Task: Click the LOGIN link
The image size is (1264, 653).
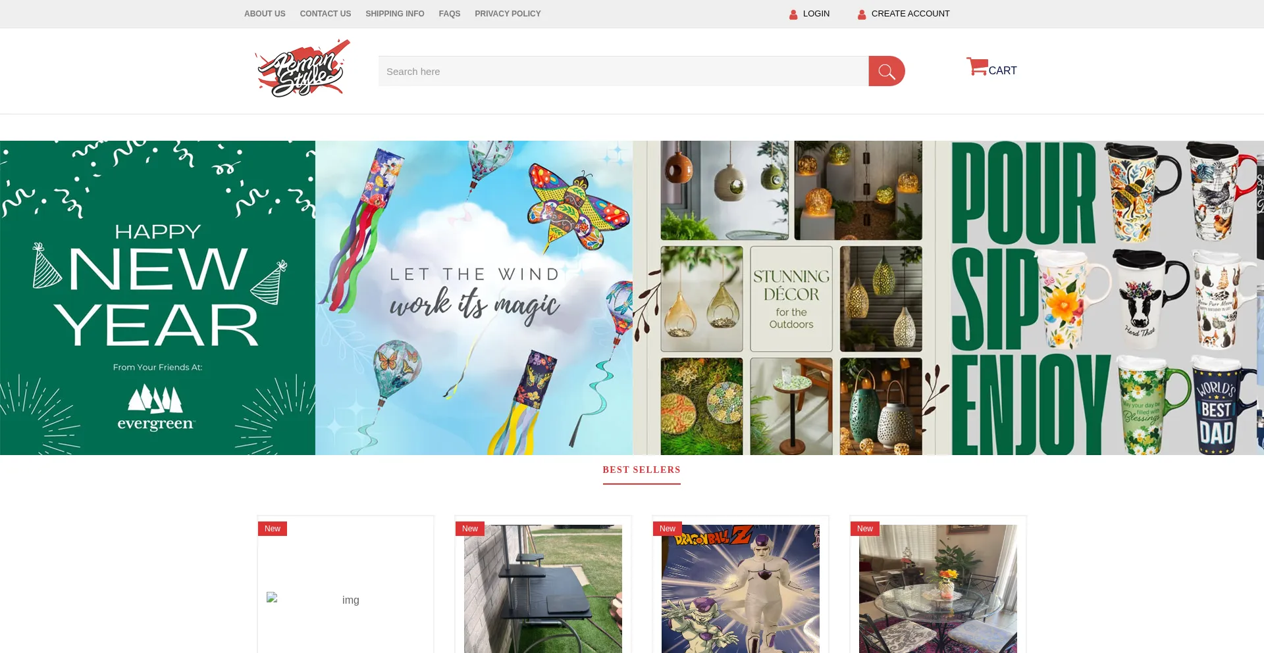Action: point(816,14)
